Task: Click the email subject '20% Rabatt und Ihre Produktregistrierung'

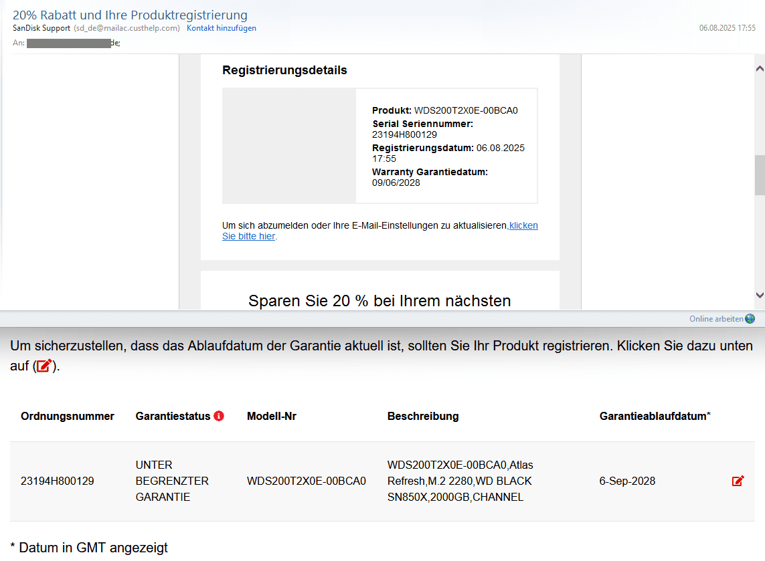Action: coord(130,15)
